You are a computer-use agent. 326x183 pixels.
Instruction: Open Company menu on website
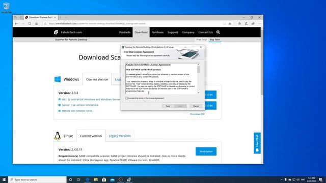188,32
